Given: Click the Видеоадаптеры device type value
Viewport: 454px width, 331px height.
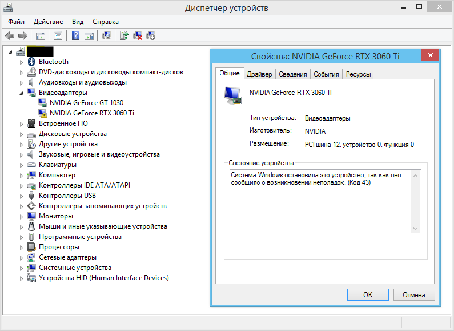Looking at the screenshot, I should (327, 118).
